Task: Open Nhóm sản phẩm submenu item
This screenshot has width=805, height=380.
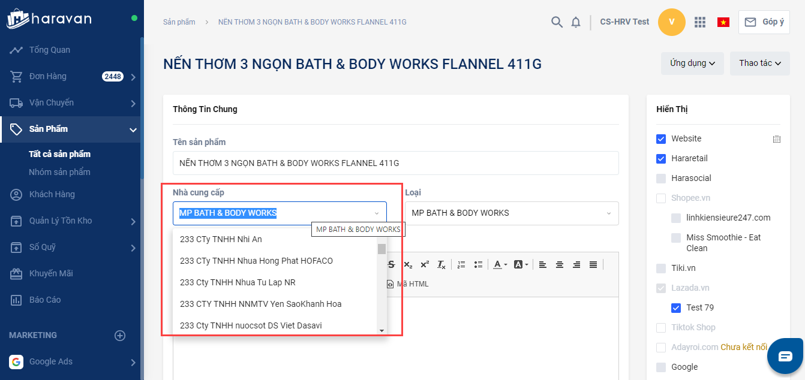Action: [59, 172]
